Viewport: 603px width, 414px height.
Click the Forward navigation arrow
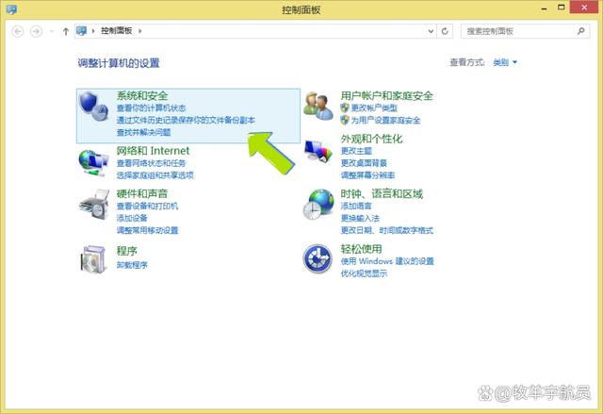tap(36, 31)
